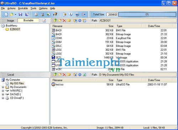This screenshot has width=178, height=130.
Task: Click the Up folder icon in Local pane toolbar
Action: point(55,75)
